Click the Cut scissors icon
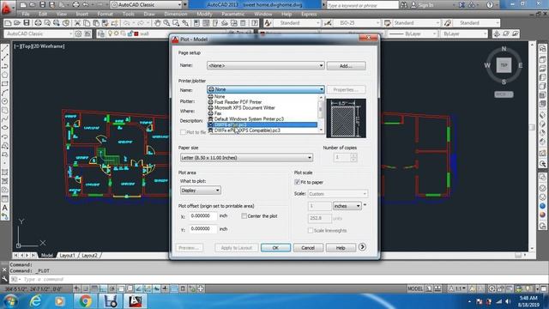549x309 pixels. pyautogui.click(x=77, y=23)
